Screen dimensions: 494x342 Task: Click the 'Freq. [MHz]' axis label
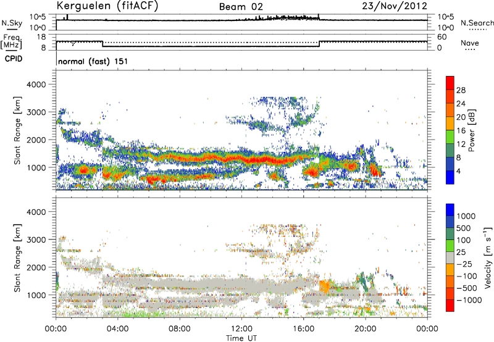[x=11, y=42]
